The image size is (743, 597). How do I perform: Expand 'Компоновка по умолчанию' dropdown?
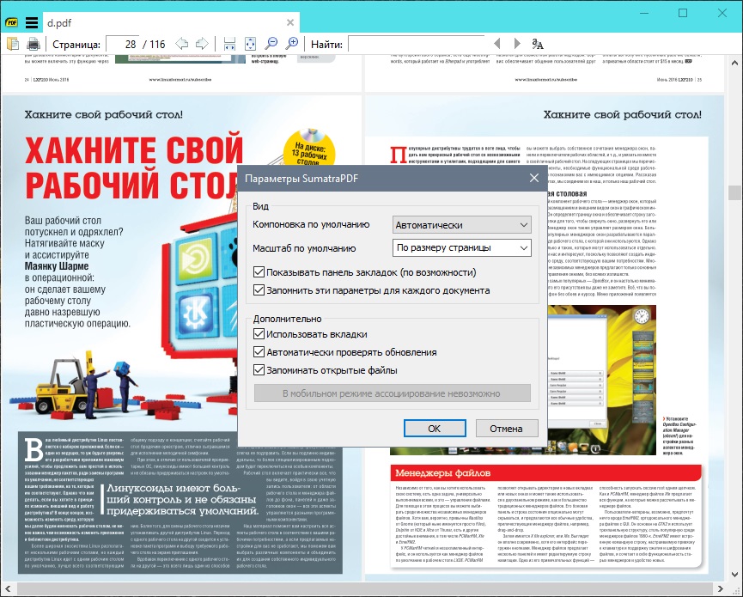coord(461,225)
